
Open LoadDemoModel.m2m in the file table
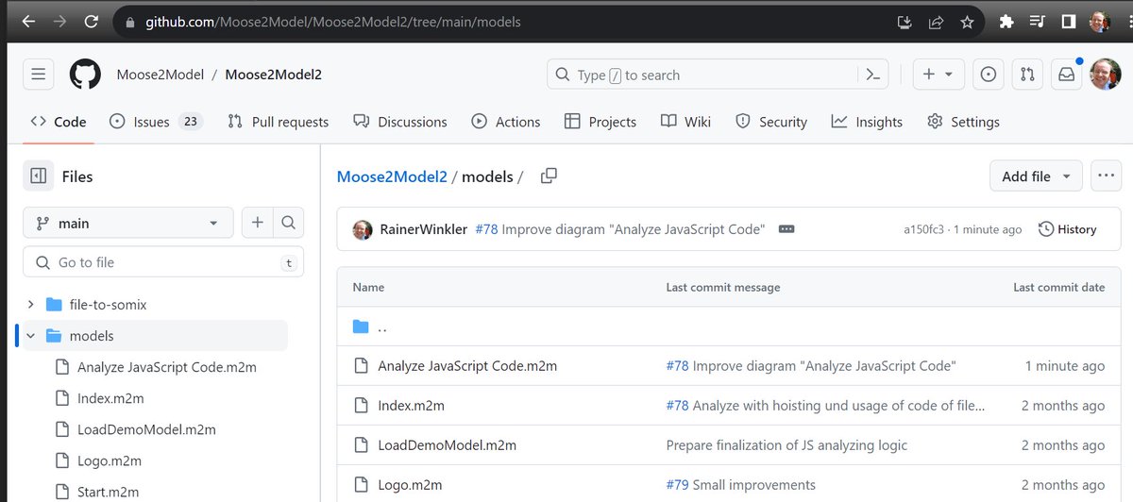coord(447,445)
